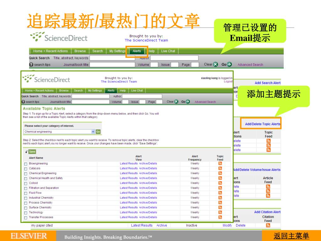Click the Add Citation Alert link
Viewport: 321px width, 241px height.
click(267, 212)
